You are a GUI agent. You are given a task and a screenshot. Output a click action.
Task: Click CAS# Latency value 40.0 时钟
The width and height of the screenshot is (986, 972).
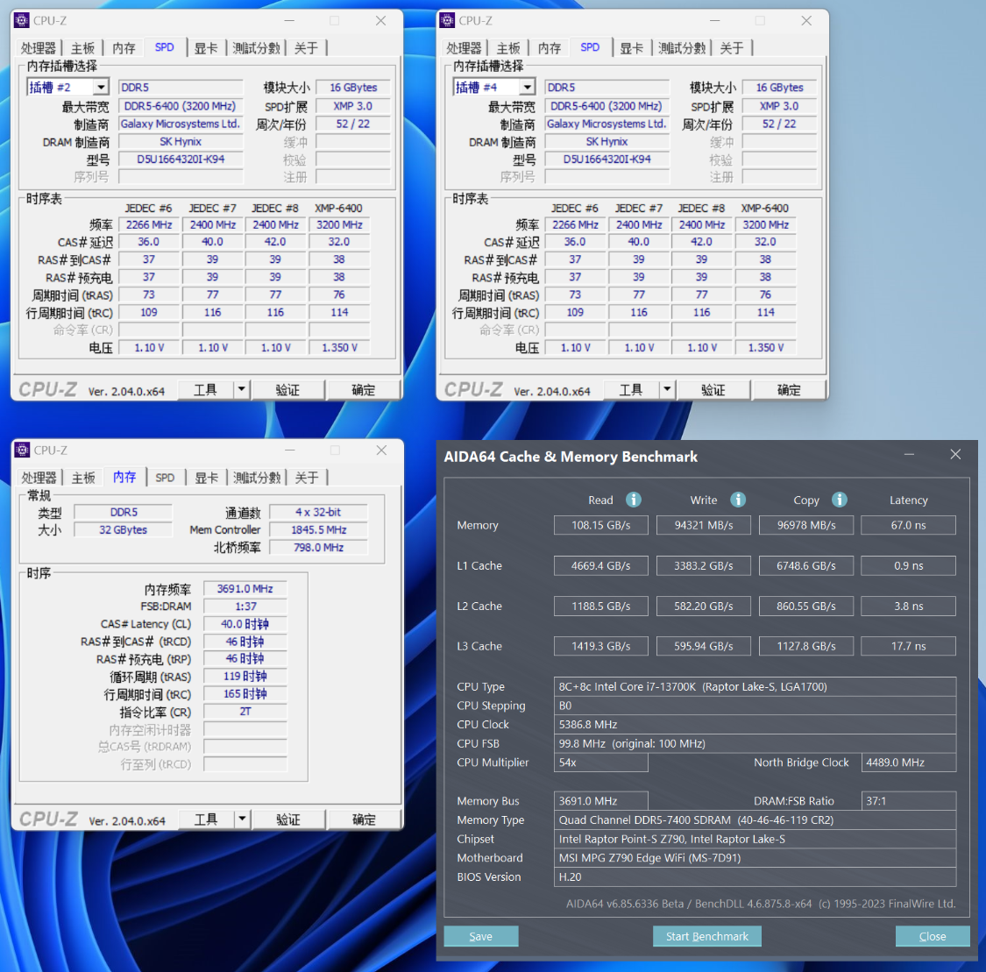click(x=245, y=624)
